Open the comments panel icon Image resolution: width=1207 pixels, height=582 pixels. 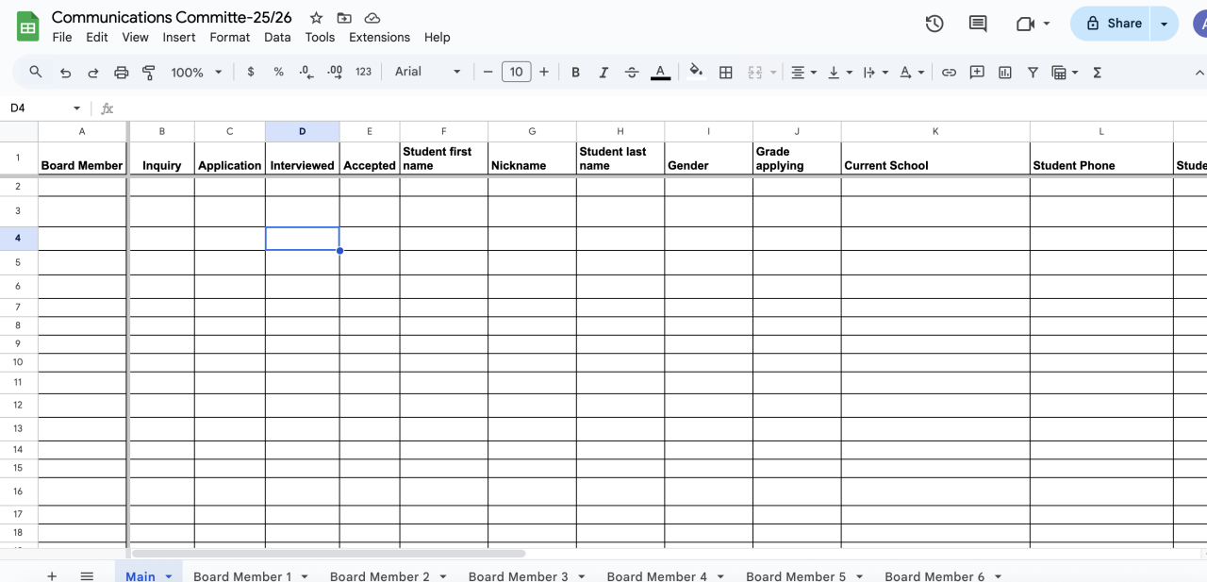(978, 24)
